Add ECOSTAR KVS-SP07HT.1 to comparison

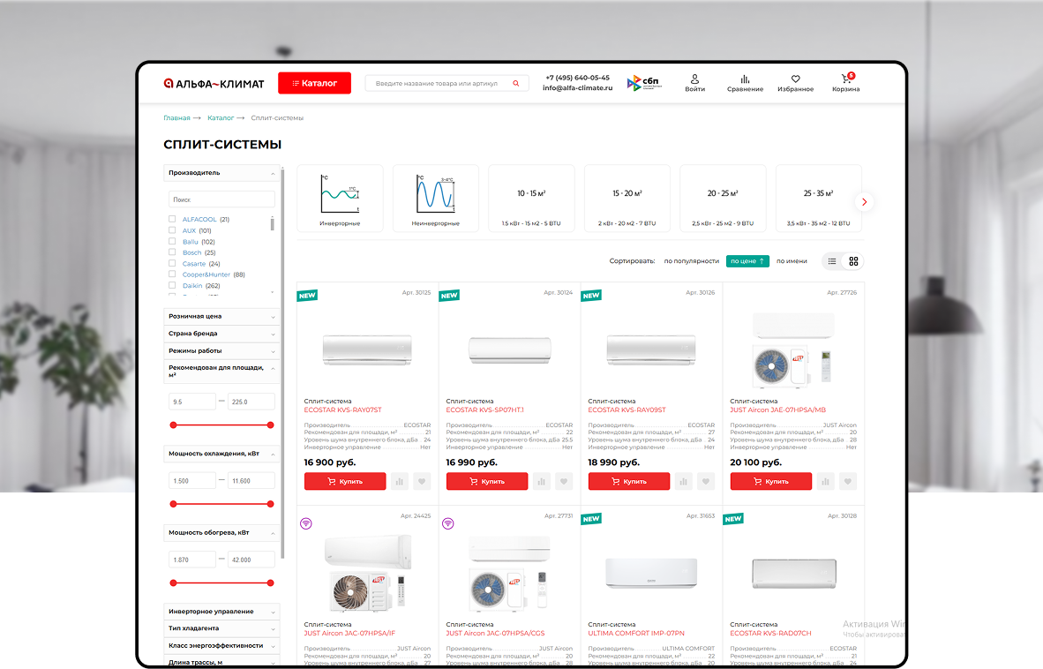click(x=542, y=482)
